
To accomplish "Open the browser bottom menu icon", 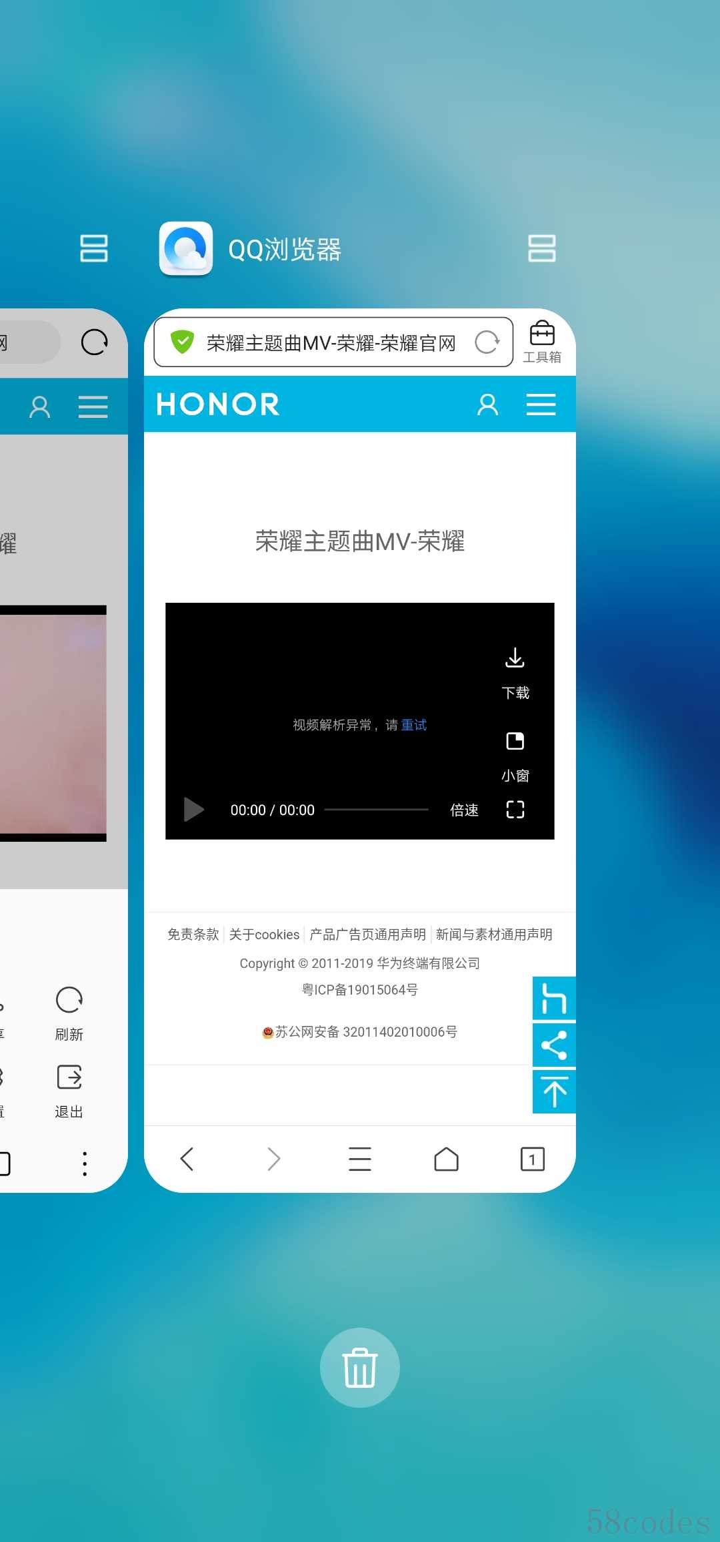I will pyautogui.click(x=360, y=1160).
